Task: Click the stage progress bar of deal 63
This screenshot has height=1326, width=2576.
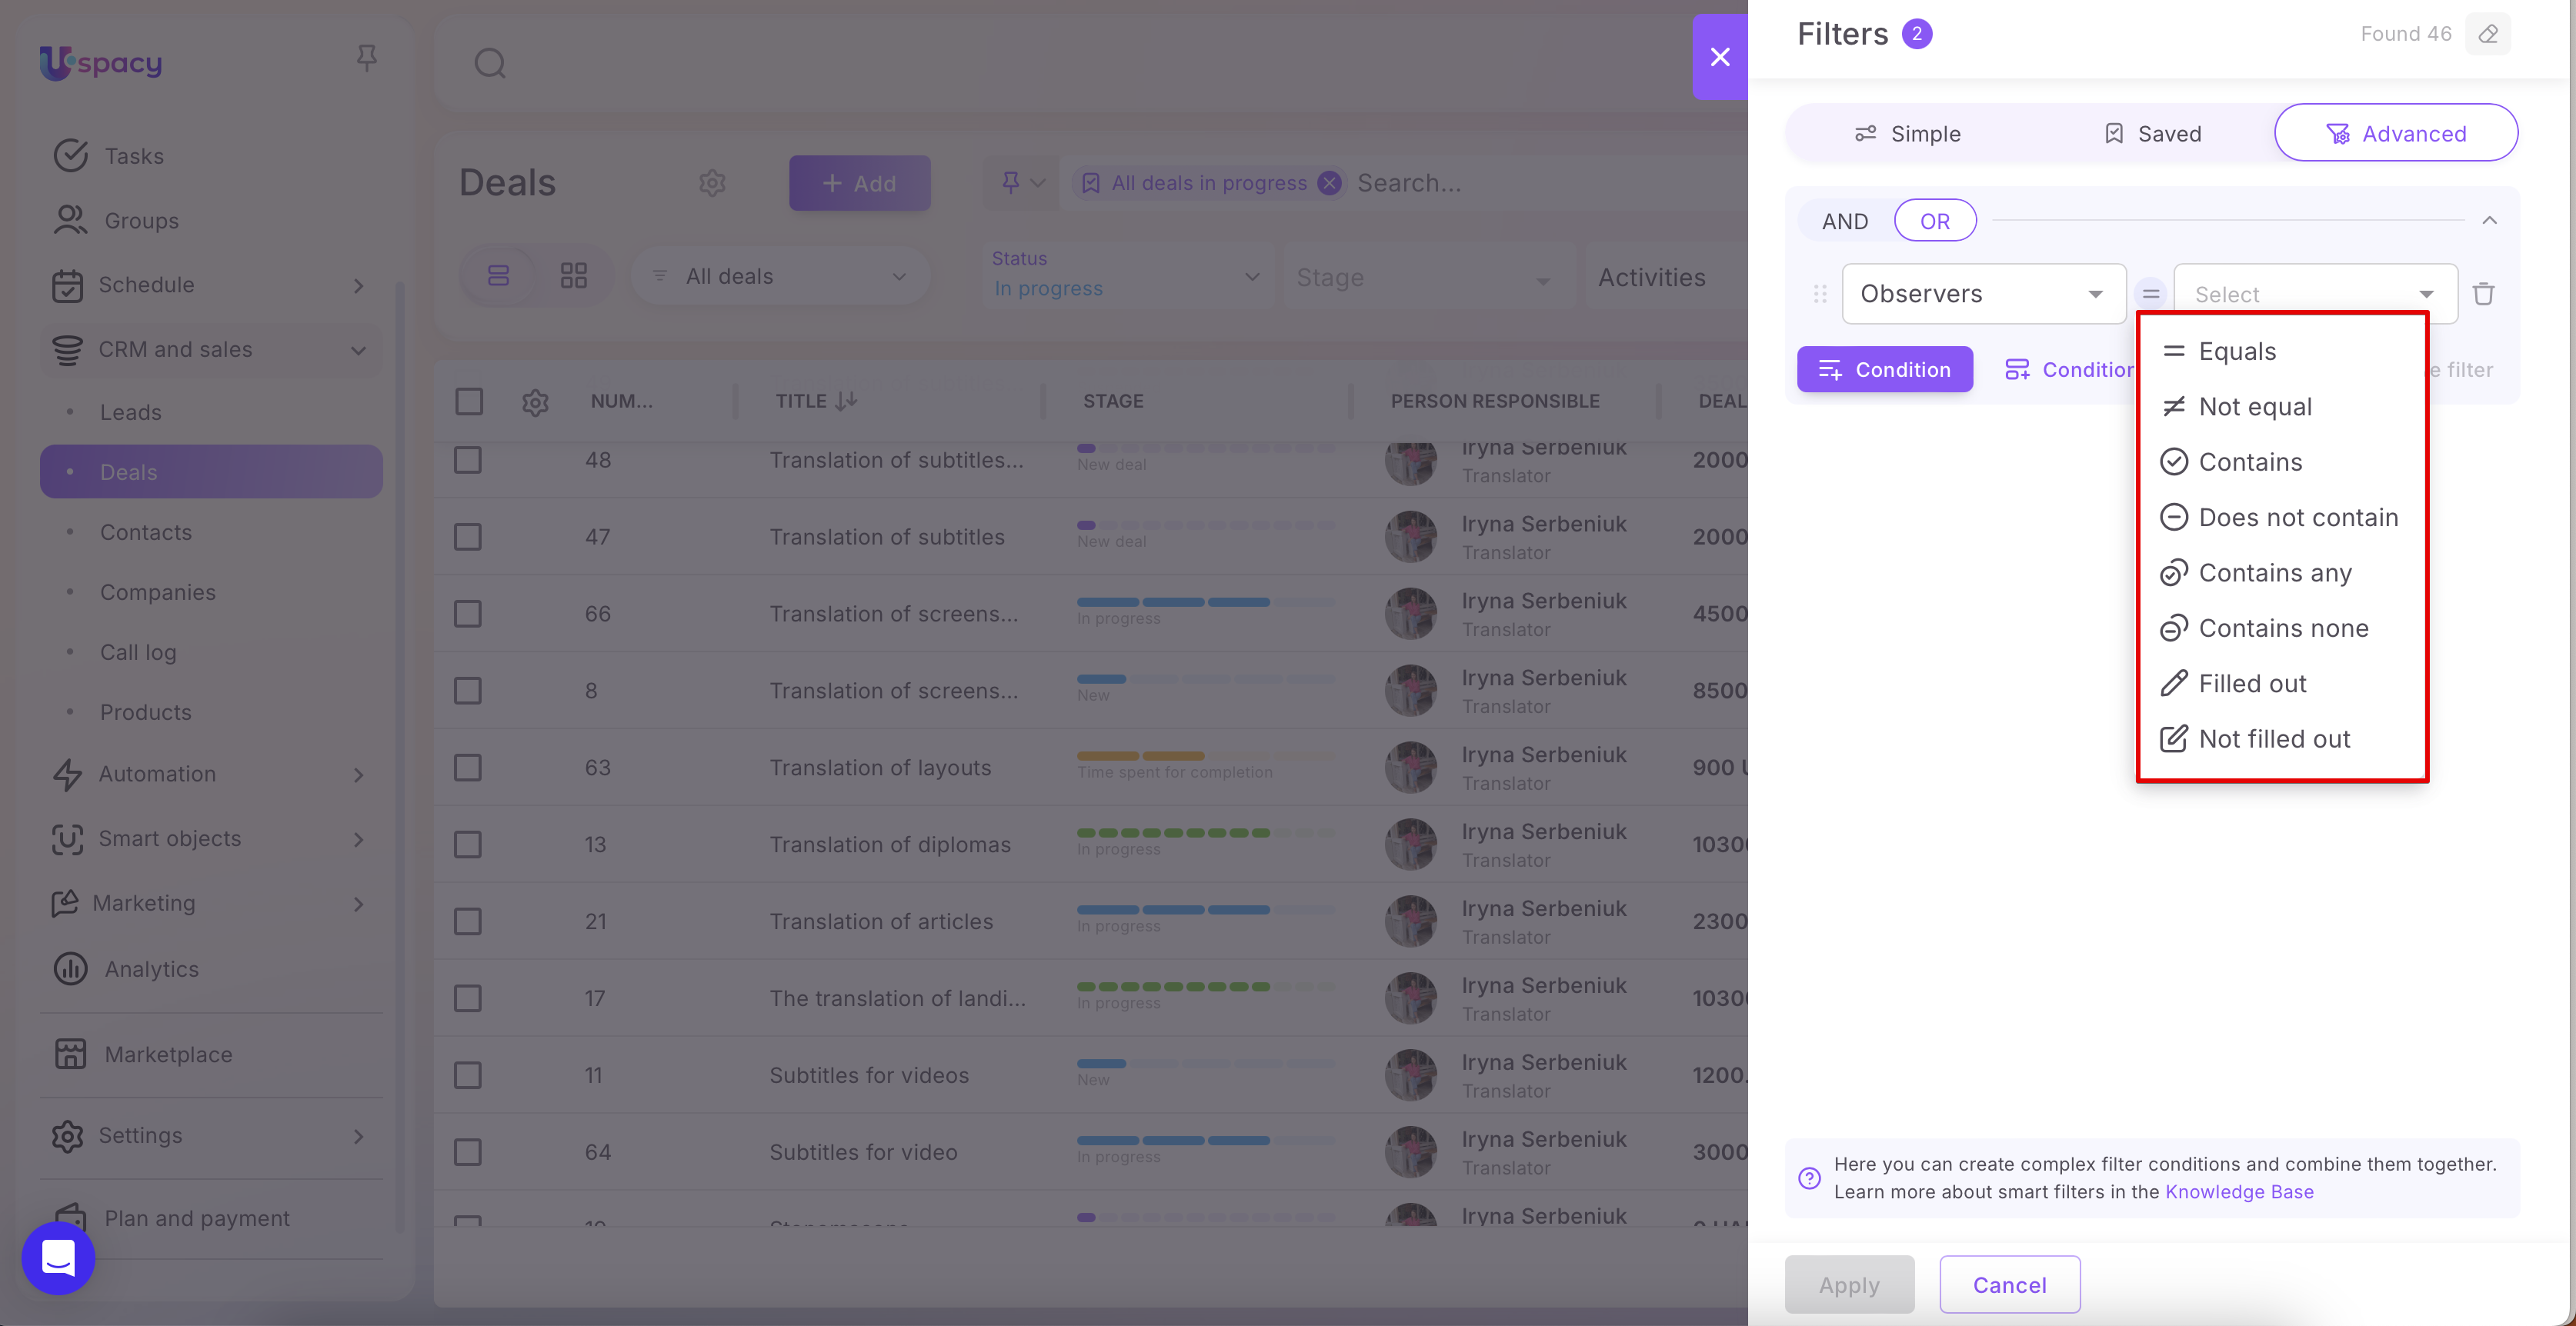Action: [x=1204, y=756]
